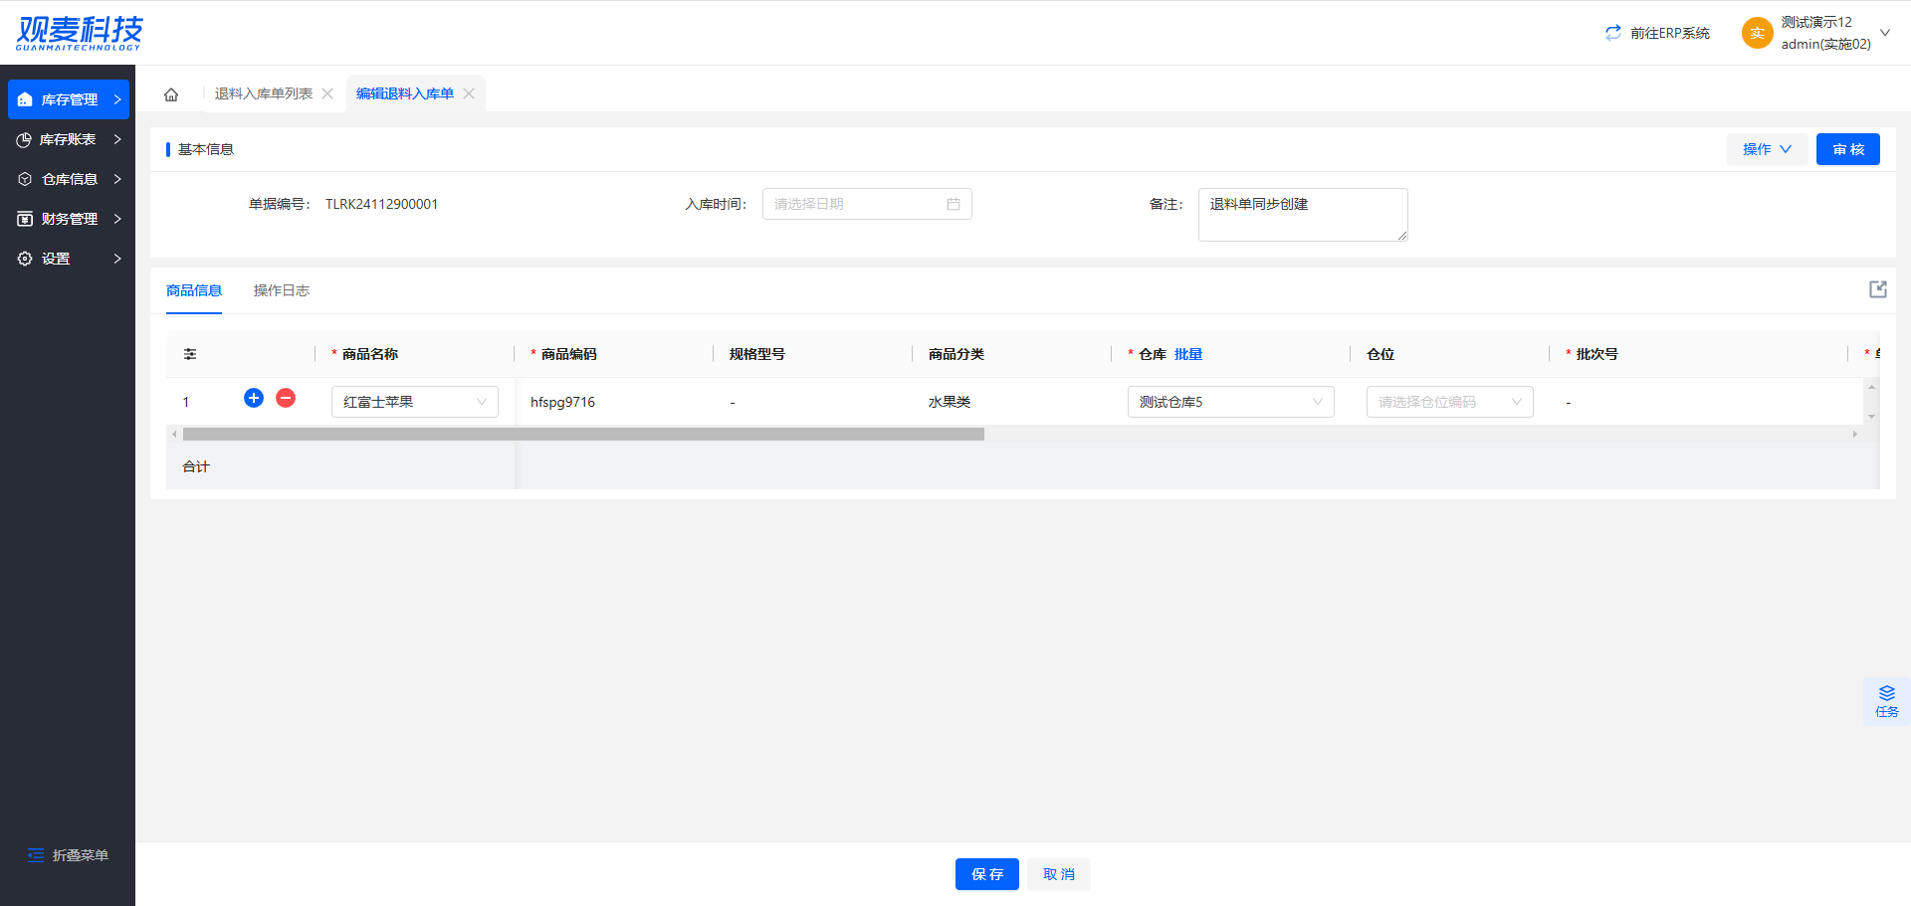The width and height of the screenshot is (1911, 906).
Task: Click the home icon tab
Action: pyautogui.click(x=171, y=94)
